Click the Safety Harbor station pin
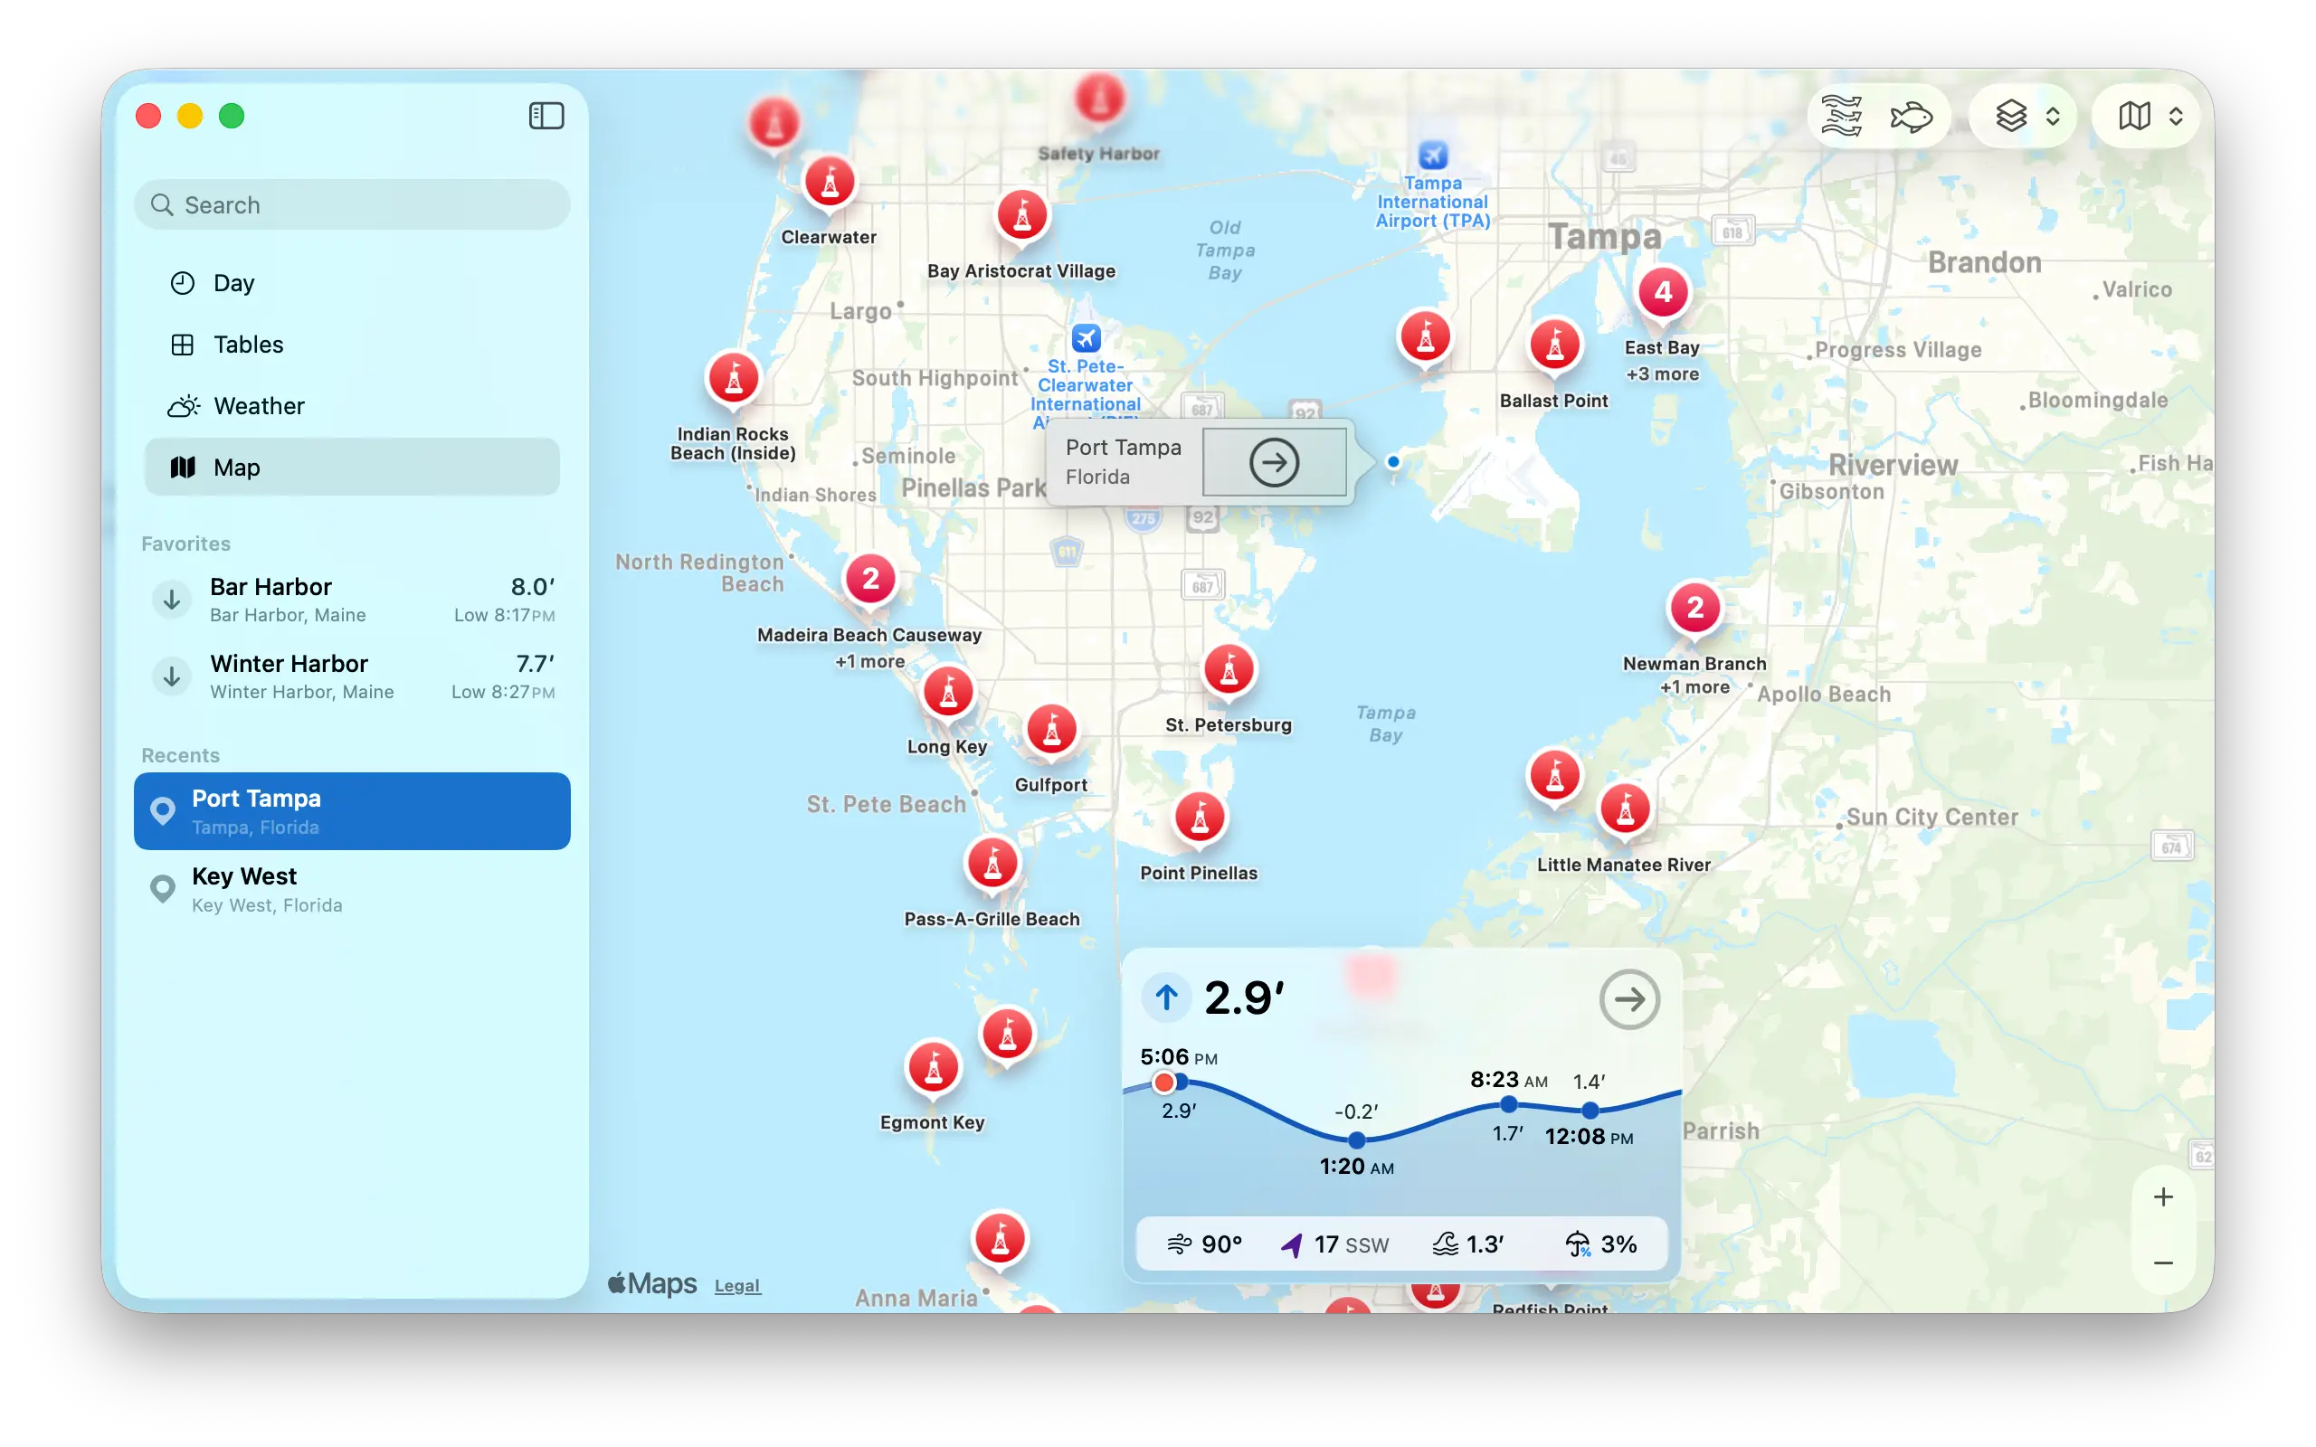The width and height of the screenshot is (2316, 1447). (x=1099, y=99)
